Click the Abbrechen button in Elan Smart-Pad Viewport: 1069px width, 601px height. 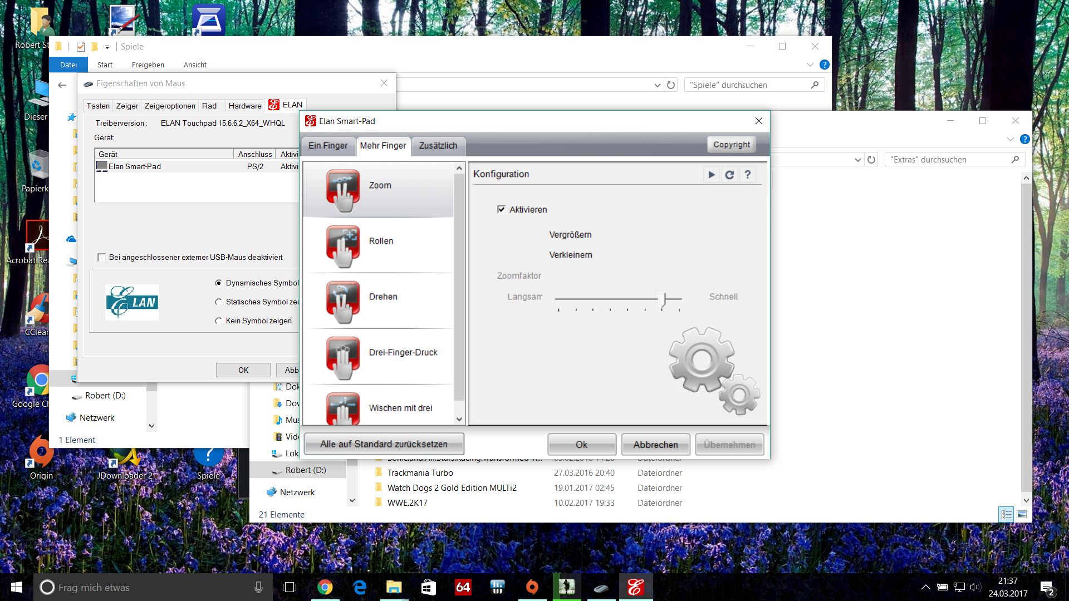[655, 445]
